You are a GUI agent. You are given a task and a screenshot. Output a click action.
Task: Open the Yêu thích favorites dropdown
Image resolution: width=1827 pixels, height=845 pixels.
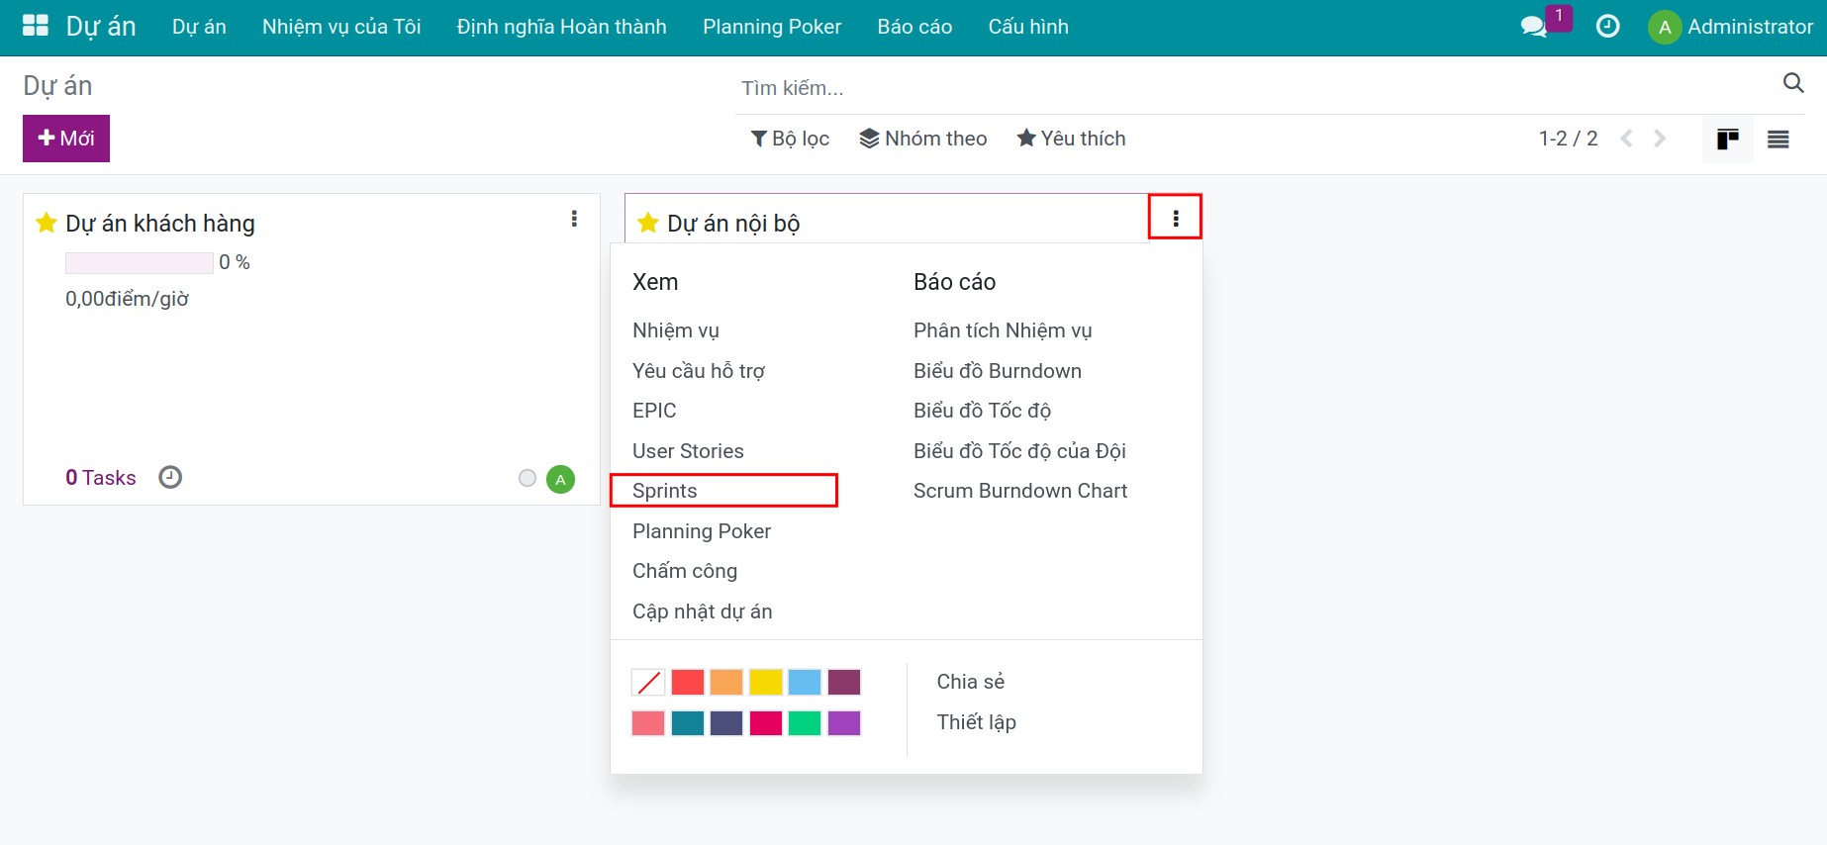pos(1071,139)
